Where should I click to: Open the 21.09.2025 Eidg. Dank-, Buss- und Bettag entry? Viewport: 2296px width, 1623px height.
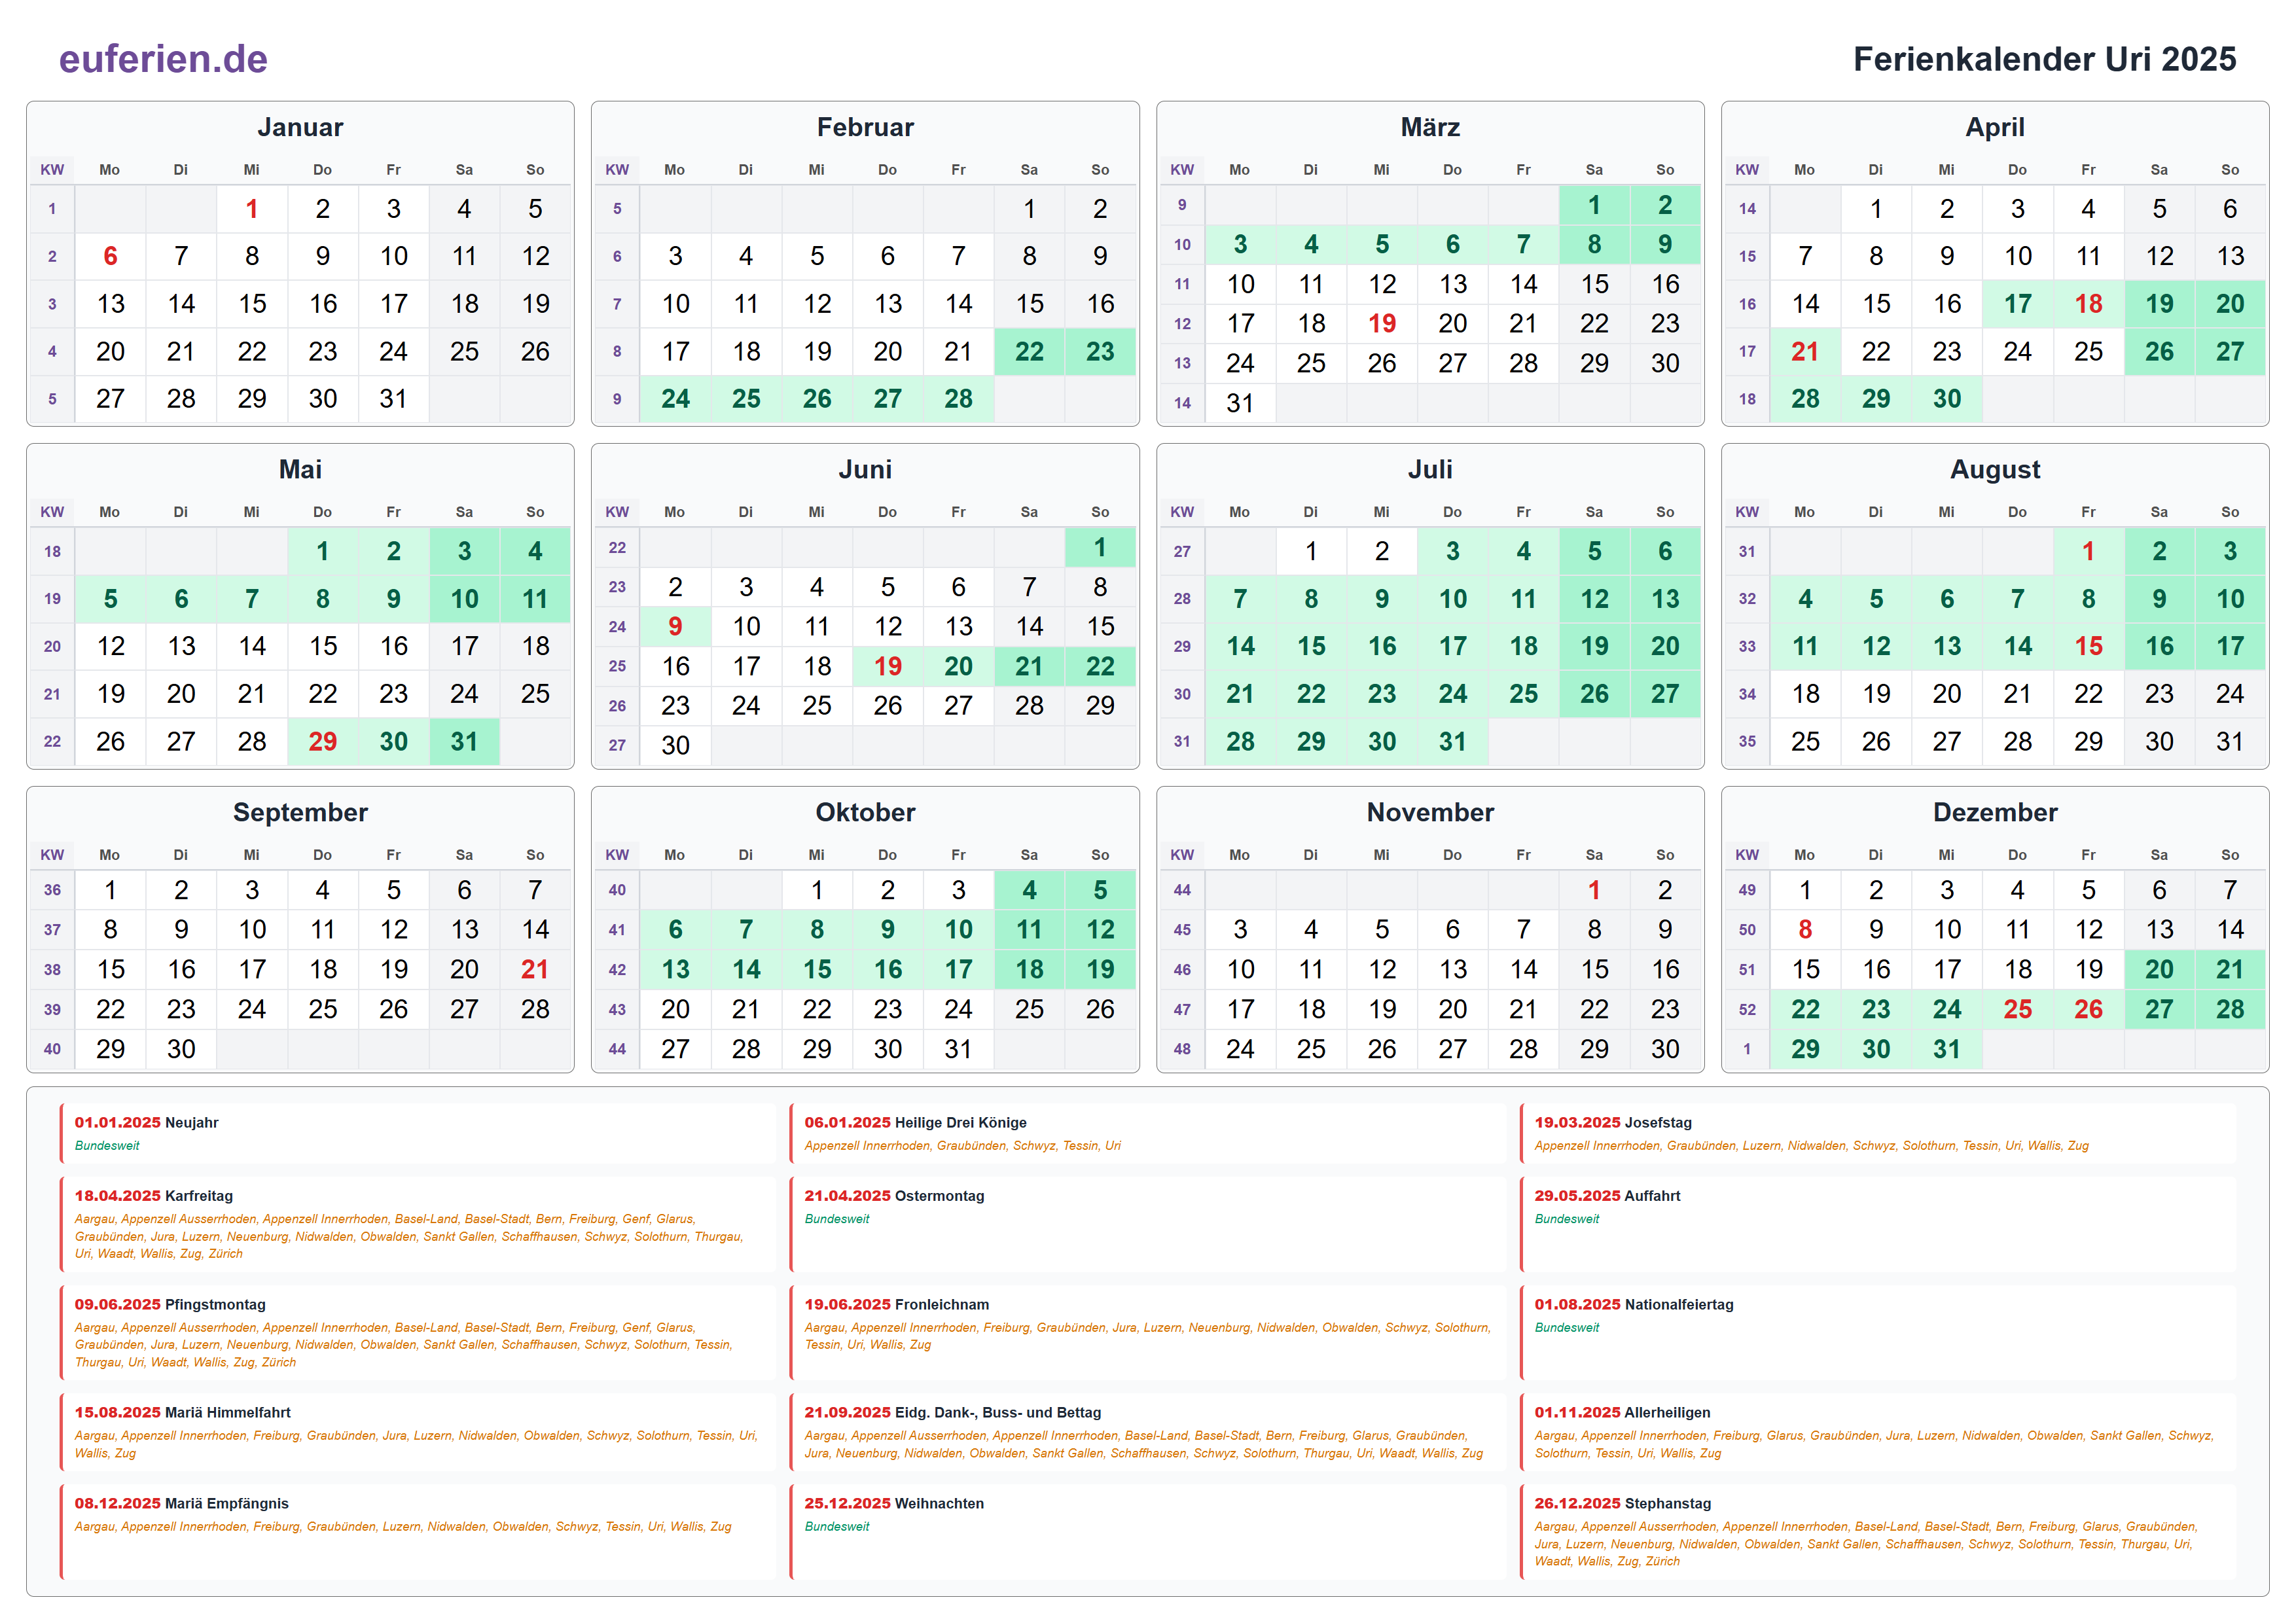coord(1147,1432)
